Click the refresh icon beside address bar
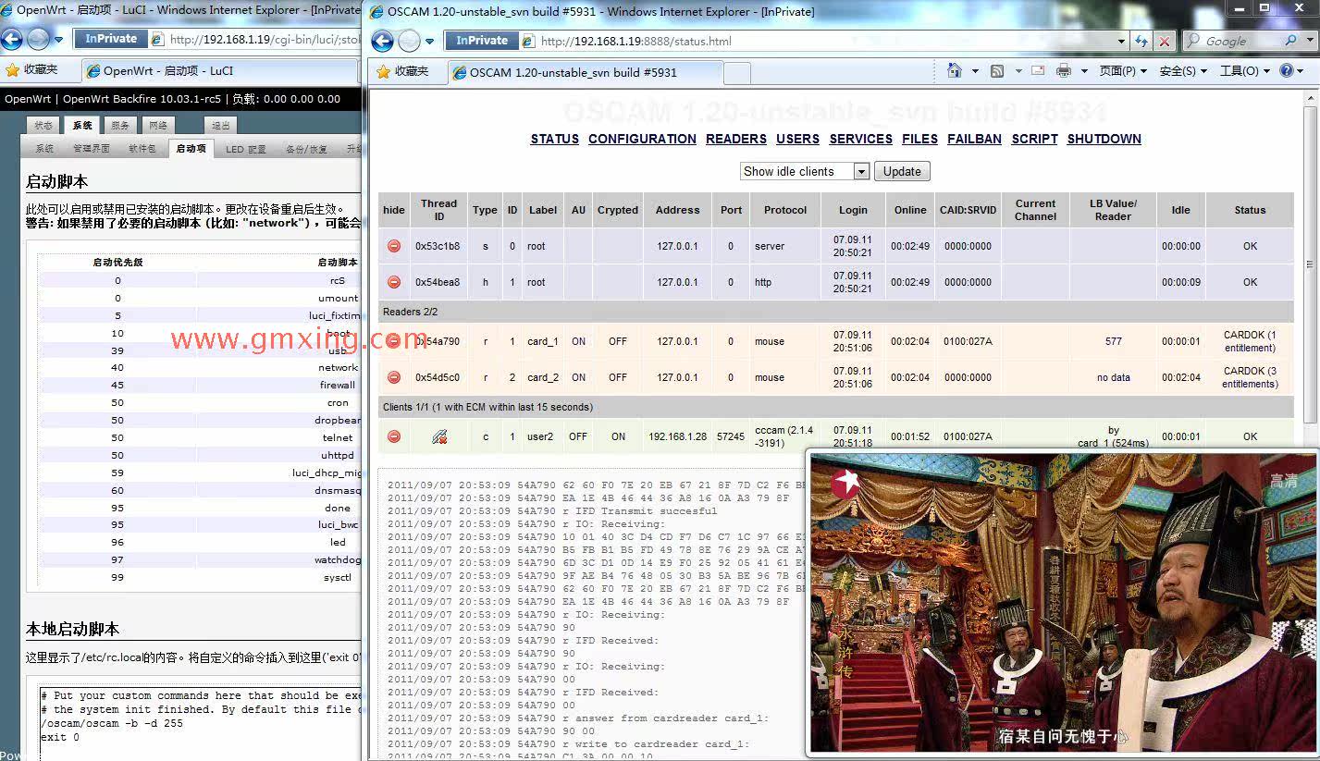The width and height of the screenshot is (1320, 761). 1141,41
